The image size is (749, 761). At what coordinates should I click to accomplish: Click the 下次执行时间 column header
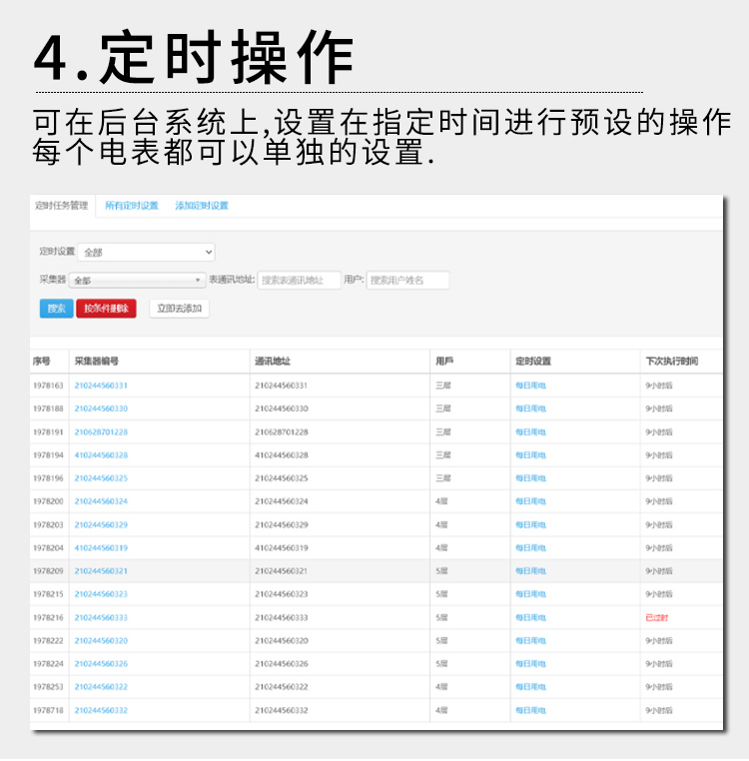[x=671, y=362]
